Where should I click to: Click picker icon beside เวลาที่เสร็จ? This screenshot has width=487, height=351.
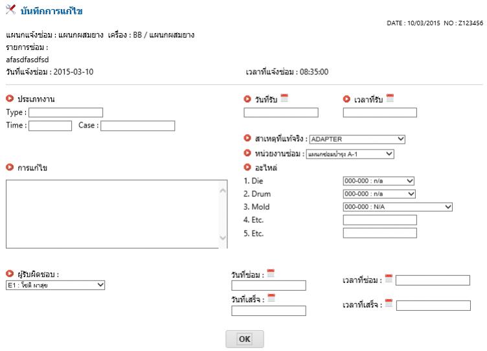tap(389, 303)
